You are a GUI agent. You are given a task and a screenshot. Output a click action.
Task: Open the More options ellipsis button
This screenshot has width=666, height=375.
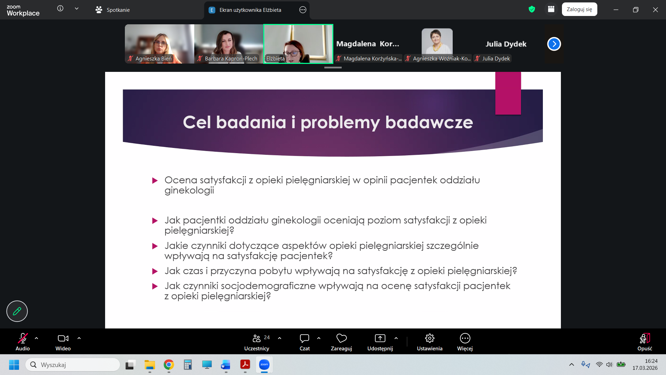click(465, 339)
